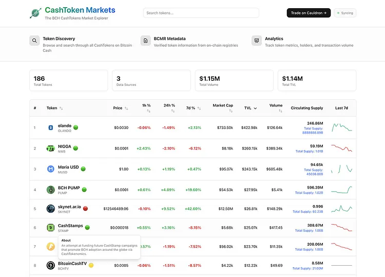Click the CashToken Markets logo icon
Image resolution: width=385 pixels, height=277 pixels.
(35, 13)
